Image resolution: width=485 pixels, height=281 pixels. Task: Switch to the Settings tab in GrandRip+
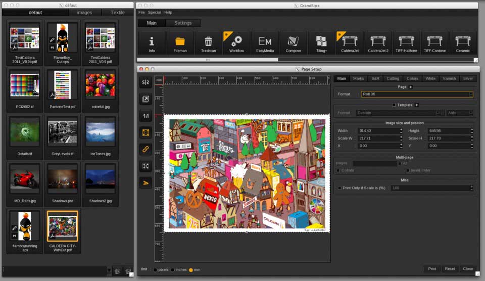183,23
